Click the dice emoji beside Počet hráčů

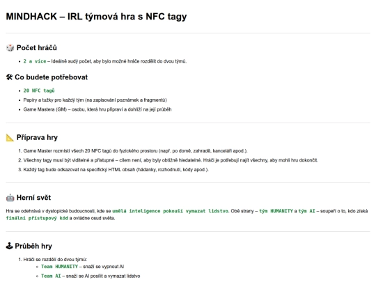pos(10,48)
